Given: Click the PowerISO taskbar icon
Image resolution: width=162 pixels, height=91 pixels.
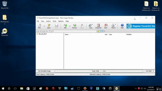Looking at the screenshot, I should [x=116, y=88].
